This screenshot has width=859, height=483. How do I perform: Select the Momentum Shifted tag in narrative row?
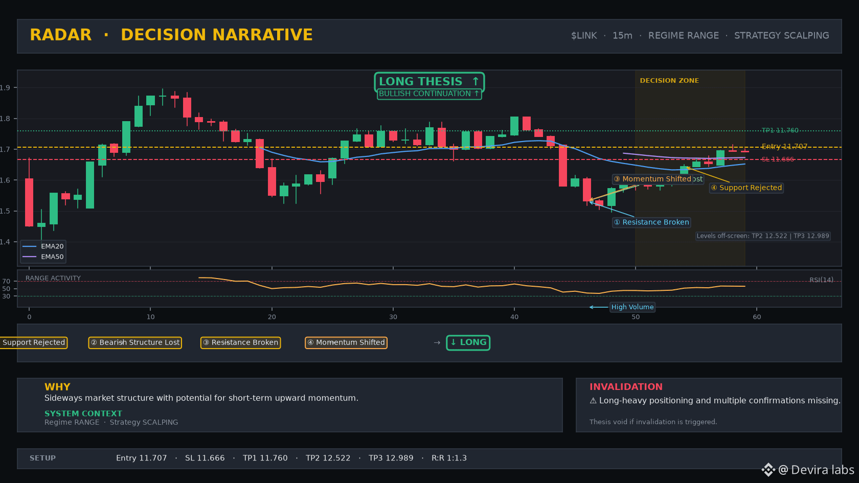[346, 342]
